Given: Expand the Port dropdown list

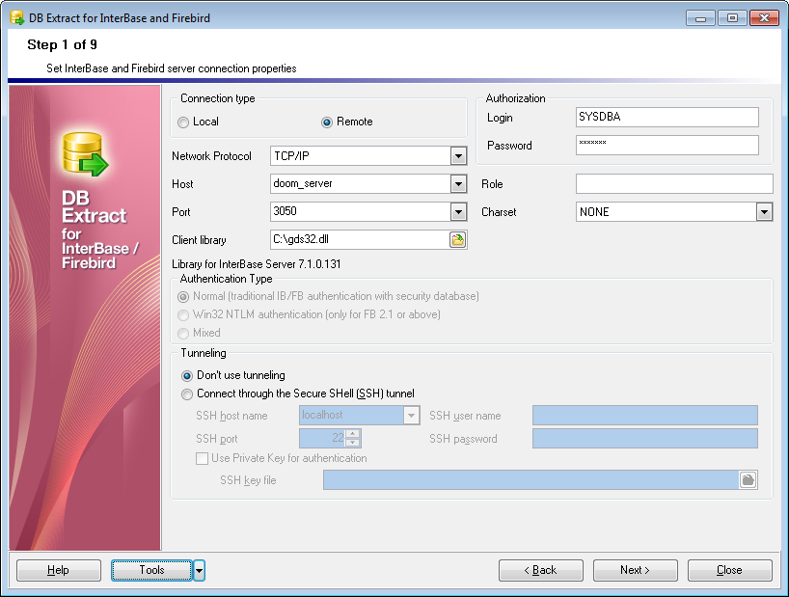Looking at the screenshot, I should coord(458,212).
